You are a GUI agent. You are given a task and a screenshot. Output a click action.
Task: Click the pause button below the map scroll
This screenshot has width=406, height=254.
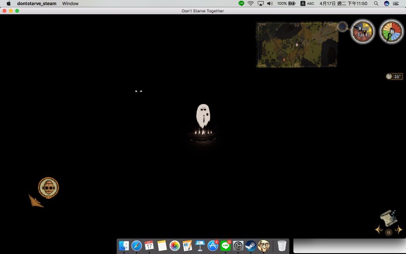click(389, 233)
